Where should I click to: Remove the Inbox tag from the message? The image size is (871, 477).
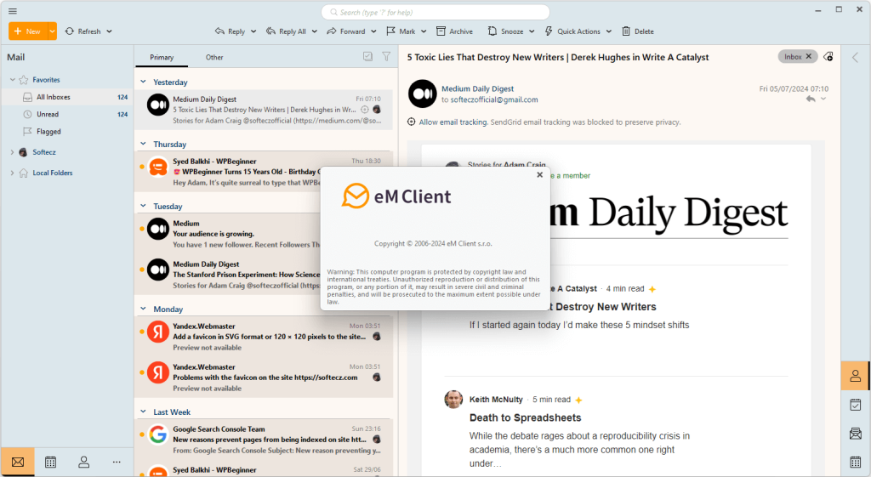click(809, 57)
